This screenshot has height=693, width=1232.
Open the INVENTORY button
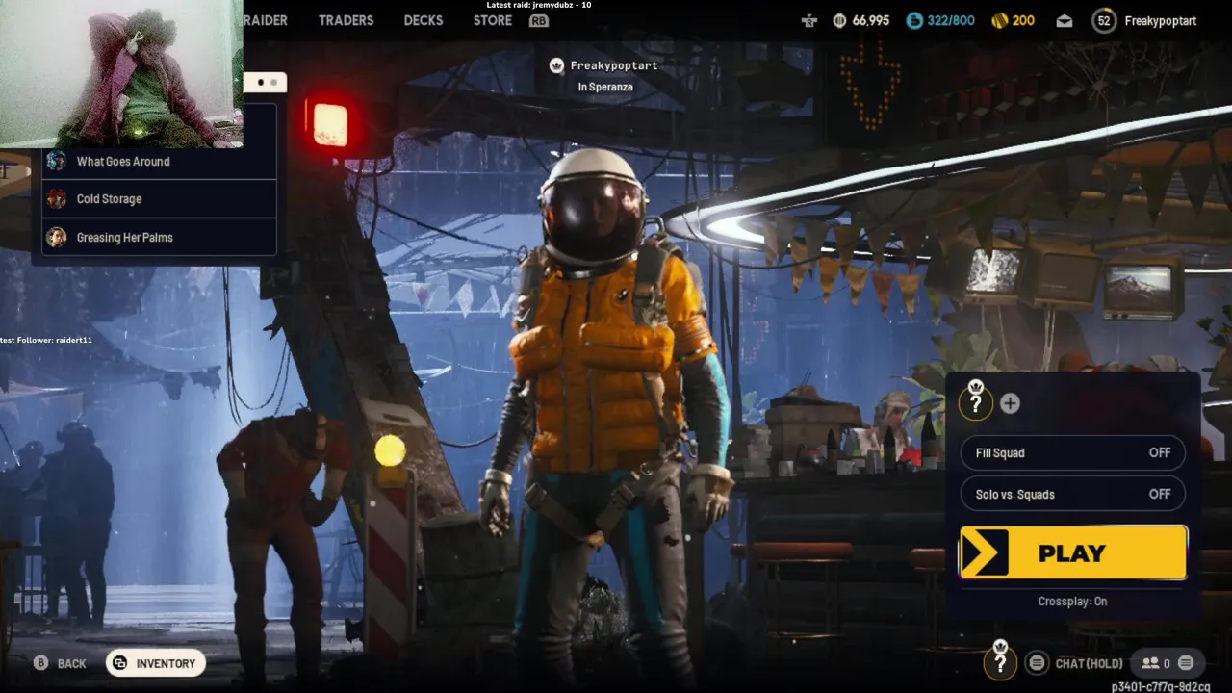(x=155, y=663)
